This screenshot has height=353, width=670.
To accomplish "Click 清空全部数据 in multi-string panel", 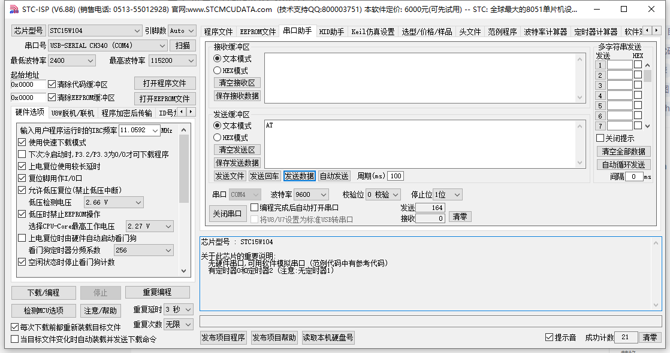I will (624, 151).
